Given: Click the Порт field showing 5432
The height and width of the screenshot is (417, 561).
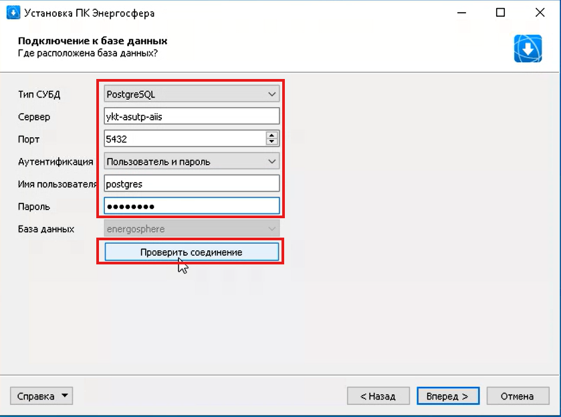Looking at the screenshot, I should click(185, 139).
